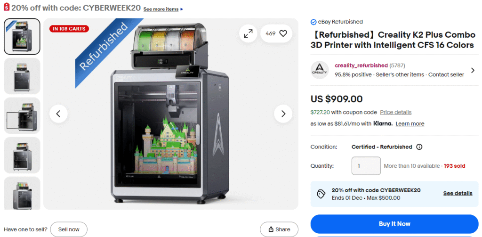Expand seller details with right chevron

473,70
